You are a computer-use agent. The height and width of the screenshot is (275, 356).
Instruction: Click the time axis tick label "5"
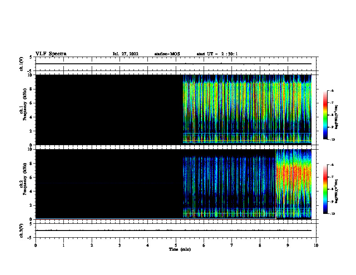point(176,245)
